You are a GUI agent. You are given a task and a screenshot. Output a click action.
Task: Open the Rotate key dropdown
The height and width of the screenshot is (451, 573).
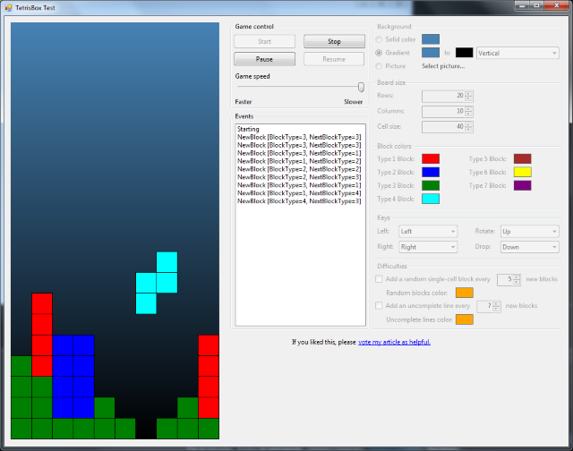529,232
